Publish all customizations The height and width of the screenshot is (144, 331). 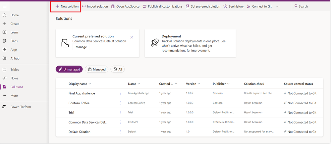point(163,6)
